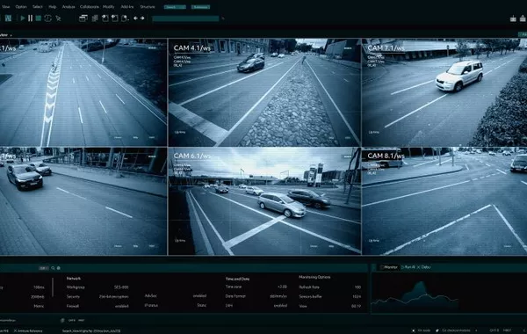
Task: Click the teal Search button in menu bar
Action: [x=175, y=7]
